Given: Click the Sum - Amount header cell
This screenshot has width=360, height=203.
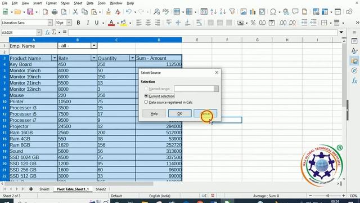Looking at the screenshot, I should coord(159,58).
